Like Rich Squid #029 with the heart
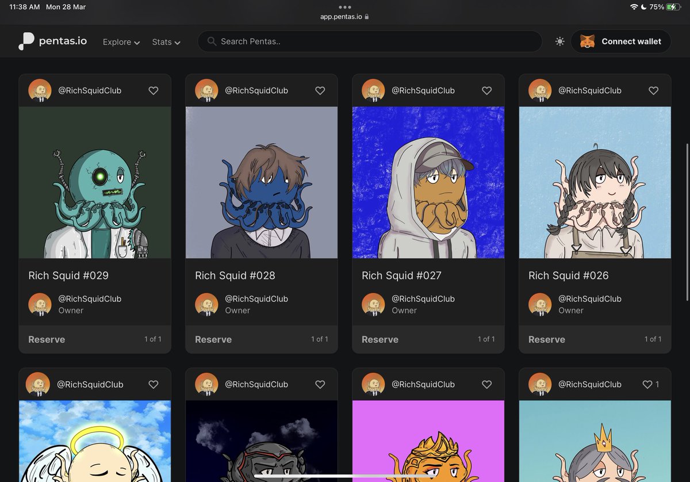The height and width of the screenshot is (482, 690). [x=154, y=90]
